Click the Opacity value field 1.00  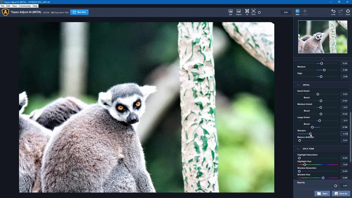pyautogui.click(x=345, y=186)
